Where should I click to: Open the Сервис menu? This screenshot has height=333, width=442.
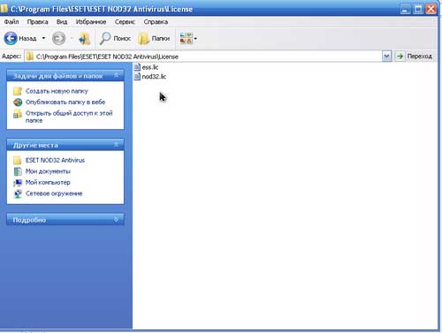tap(125, 22)
